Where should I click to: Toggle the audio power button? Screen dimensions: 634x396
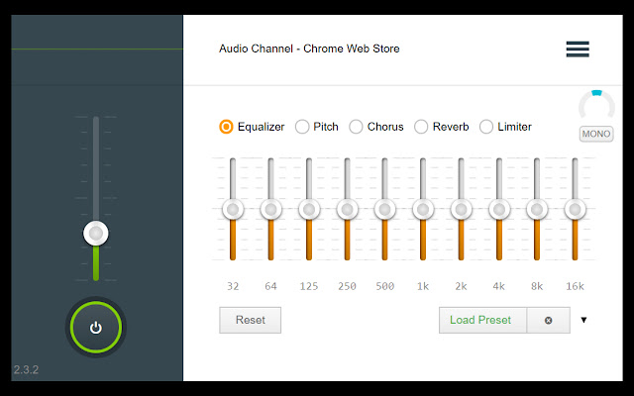pyautogui.click(x=95, y=328)
